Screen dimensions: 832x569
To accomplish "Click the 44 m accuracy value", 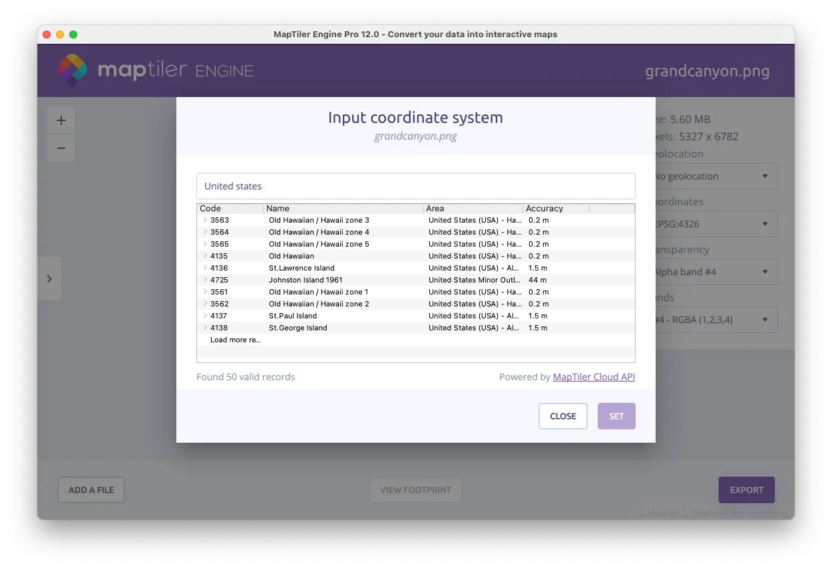I will click(538, 280).
